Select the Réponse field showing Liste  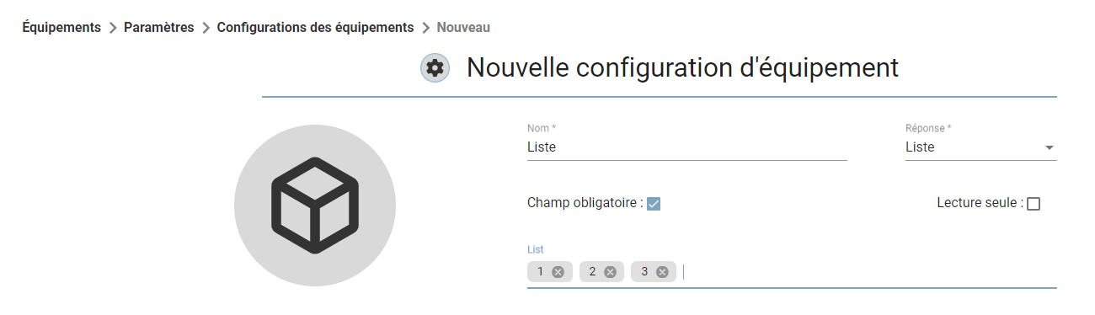tap(981, 147)
